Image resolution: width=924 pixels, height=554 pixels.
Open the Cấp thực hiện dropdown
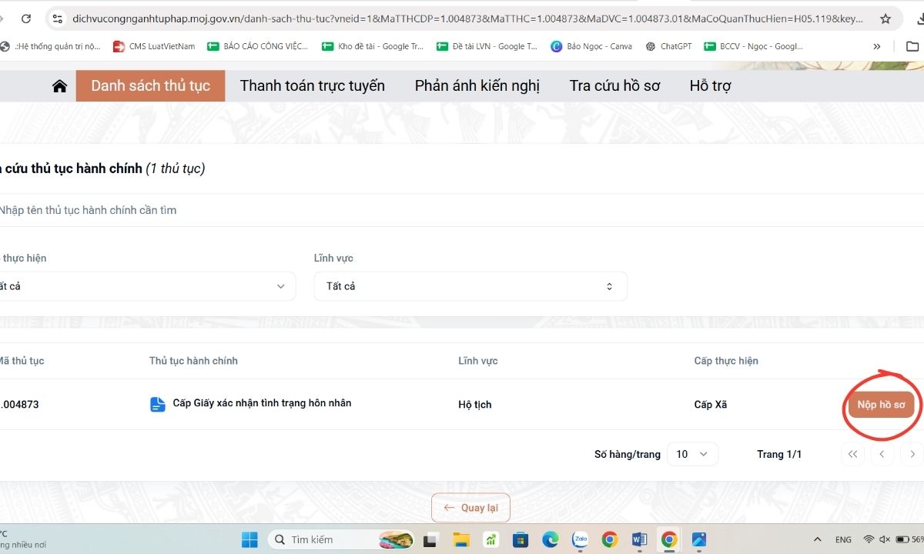click(x=146, y=286)
